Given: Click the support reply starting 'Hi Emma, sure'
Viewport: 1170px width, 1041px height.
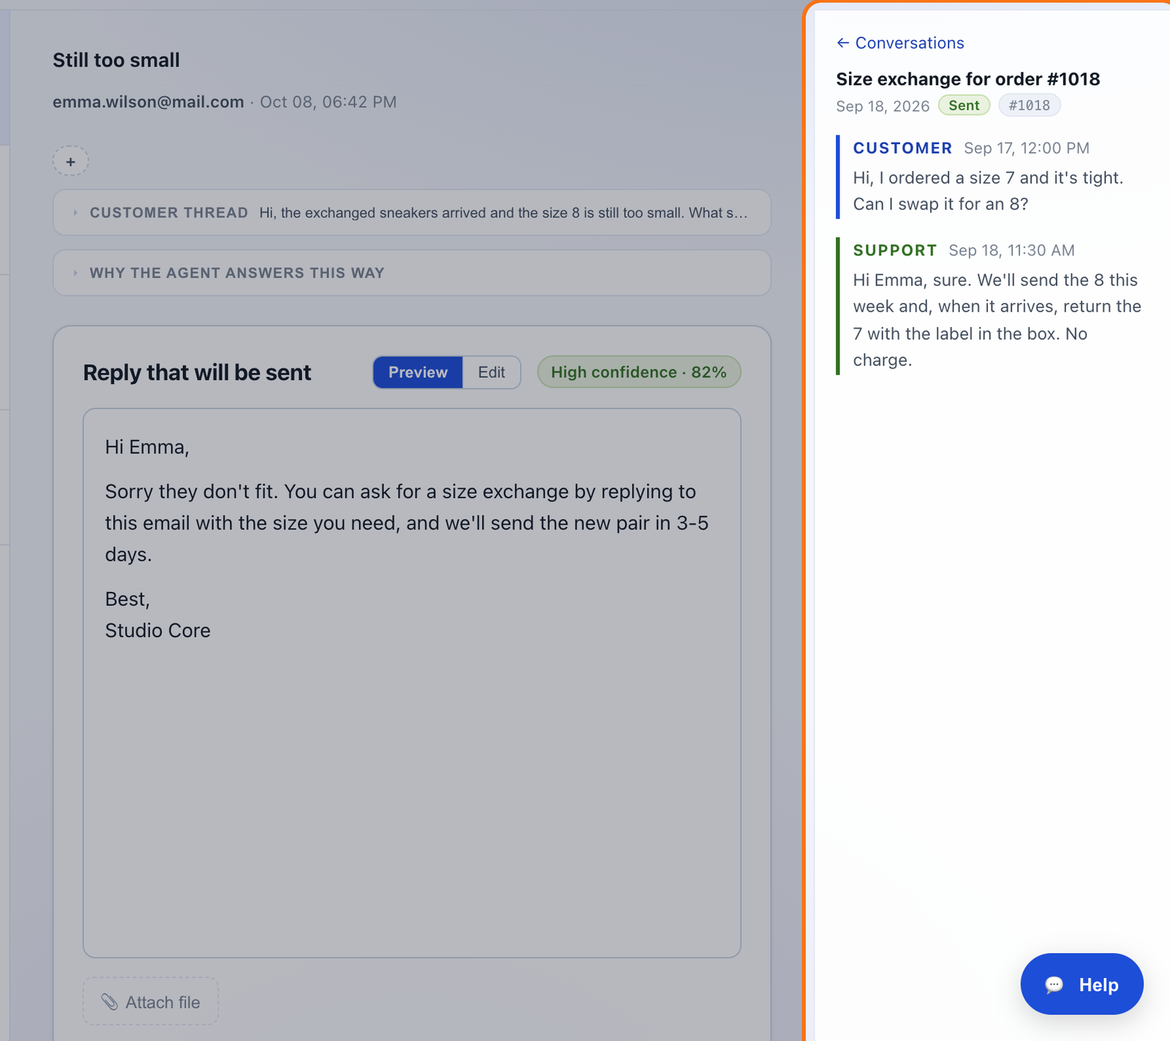Looking at the screenshot, I should pos(997,320).
